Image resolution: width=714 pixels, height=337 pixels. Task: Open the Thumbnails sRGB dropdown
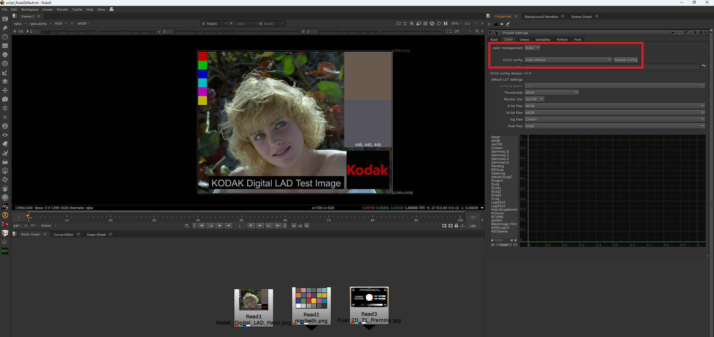(x=552, y=92)
